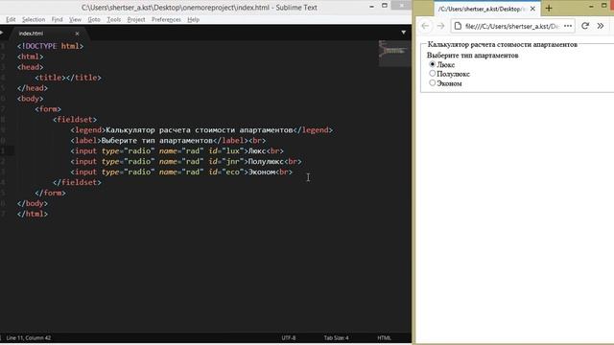
Task: Select the Люкс radio button
Action: tap(433, 64)
